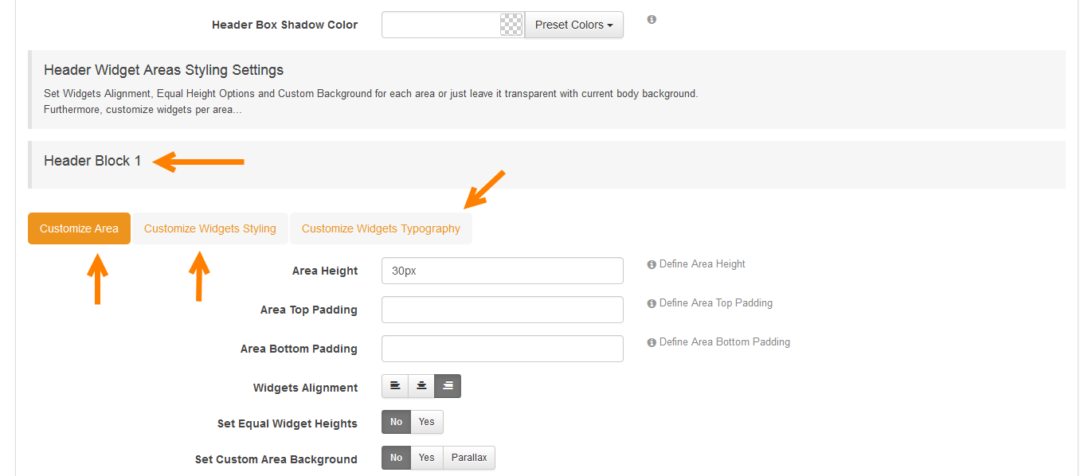
Task: Click the Header Box Shadow Color field
Action: coord(441,25)
